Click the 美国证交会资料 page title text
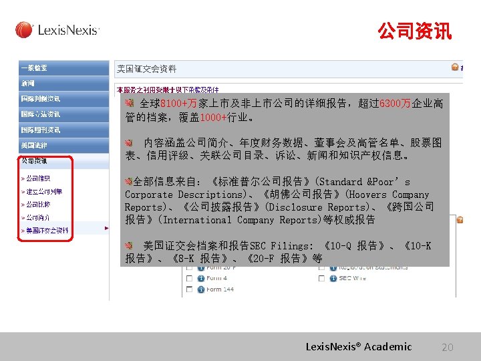Viewport: 481px width, 361px height. tap(146, 69)
